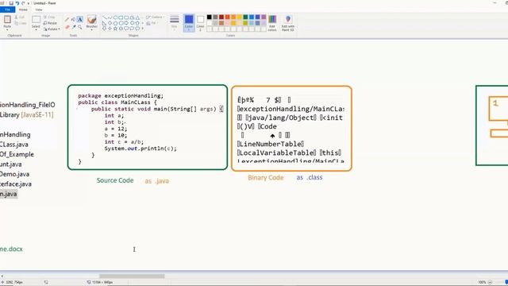Image resolution: width=508 pixels, height=286 pixels.
Task: Switch to the View ribbon tab
Action: click(x=39, y=10)
